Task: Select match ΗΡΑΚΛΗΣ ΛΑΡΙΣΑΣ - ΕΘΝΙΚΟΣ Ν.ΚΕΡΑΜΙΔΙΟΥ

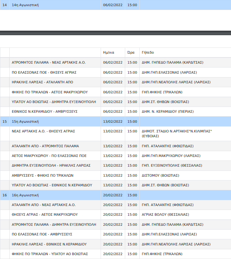Action: click(49, 244)
